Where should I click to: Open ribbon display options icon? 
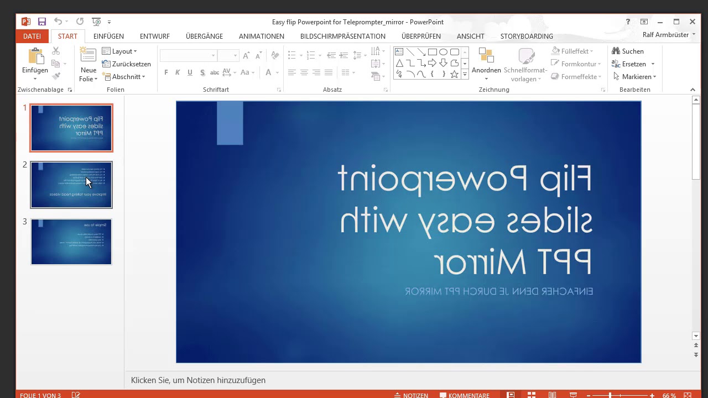click(644, 22)
